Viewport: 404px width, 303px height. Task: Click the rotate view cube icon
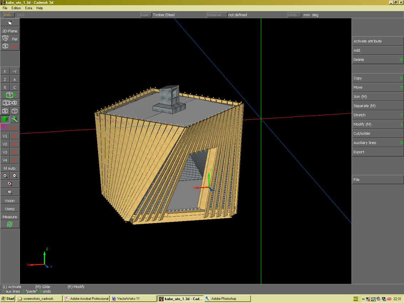coord(10,95)
